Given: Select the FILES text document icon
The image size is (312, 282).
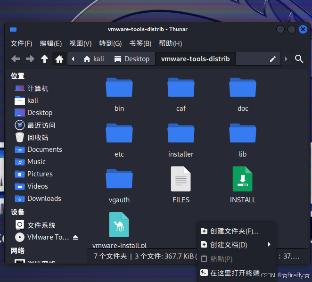Looking at the screenshot, I should tap(181, 179).
